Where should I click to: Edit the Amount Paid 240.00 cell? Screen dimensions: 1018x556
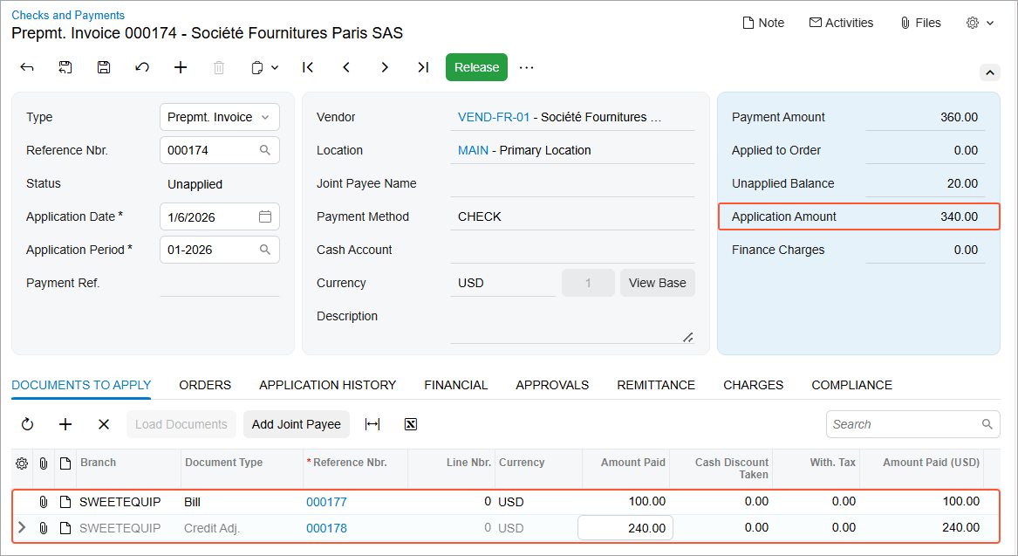click(x=625, y=528)
